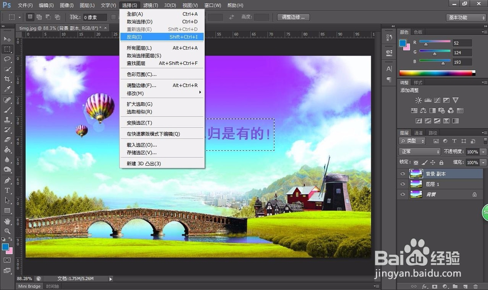Image resolution: width=488 pixels, height=290 pixels.
Task: Add a Channel Mixer adjustment
Action: tap(450, 110)
